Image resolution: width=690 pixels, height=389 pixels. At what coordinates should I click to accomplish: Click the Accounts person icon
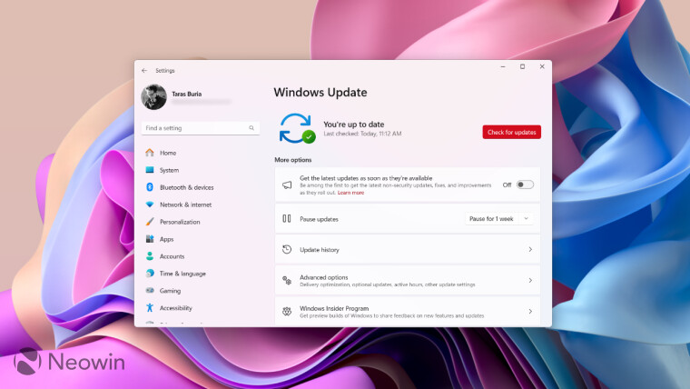pyautogui.click(x=150, y=256)
